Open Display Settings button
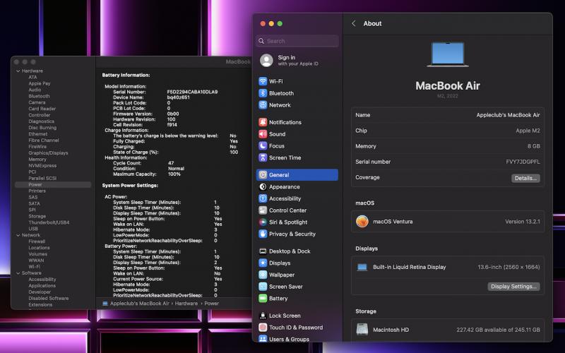 [x=513, y=287]
